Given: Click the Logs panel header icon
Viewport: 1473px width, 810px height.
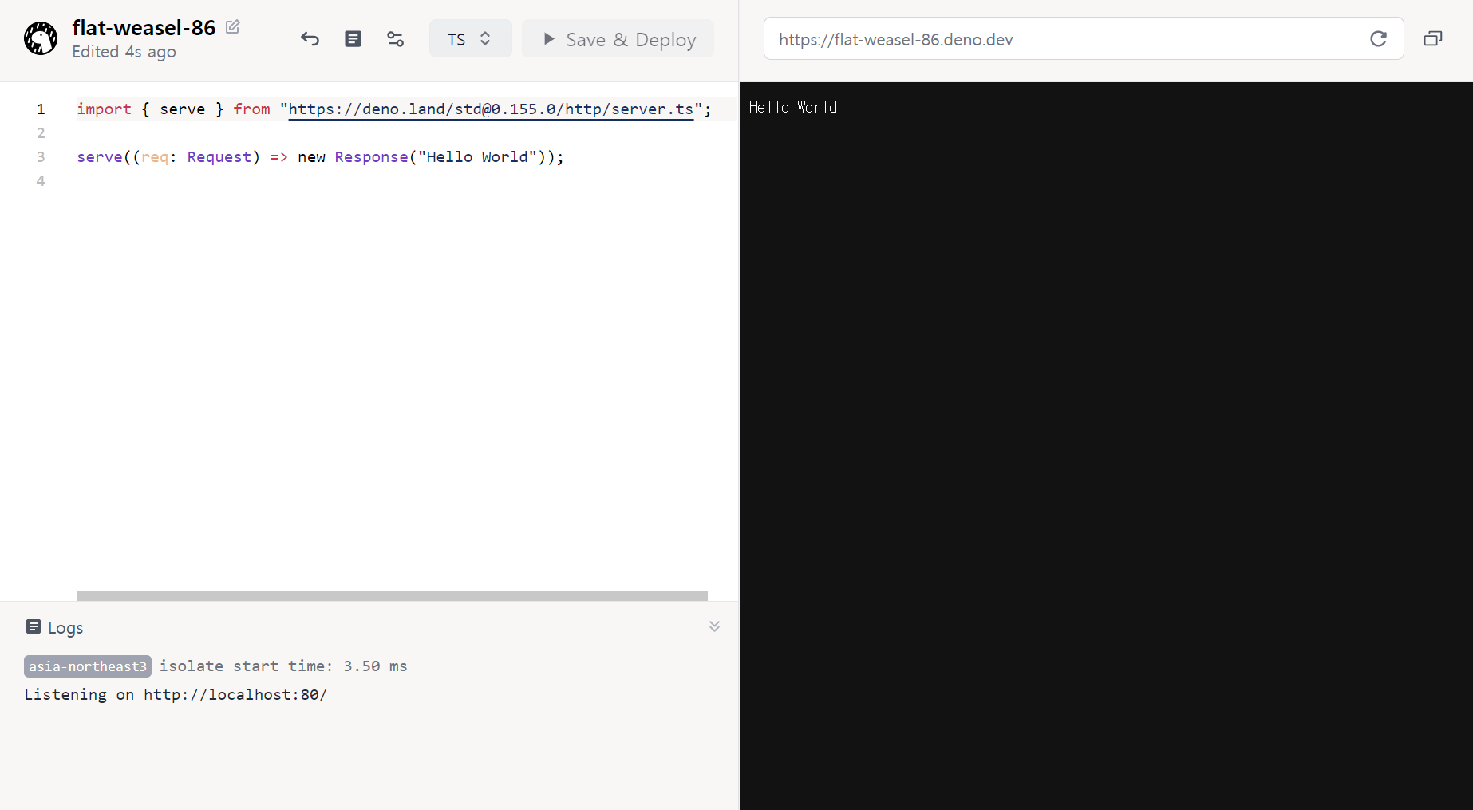Looking at the screenshot, I should click(33, 627).
